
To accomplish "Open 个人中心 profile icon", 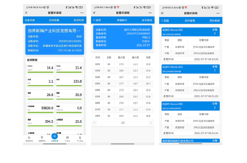I will (80, 137).
